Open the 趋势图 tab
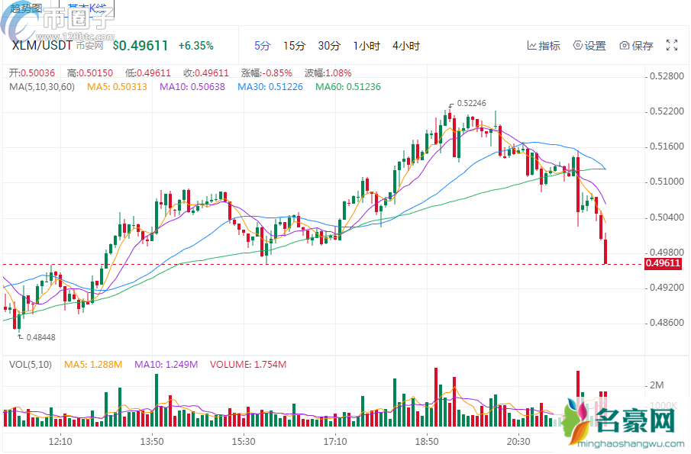This screenshot has height=454, width=691. pos(27,8)
